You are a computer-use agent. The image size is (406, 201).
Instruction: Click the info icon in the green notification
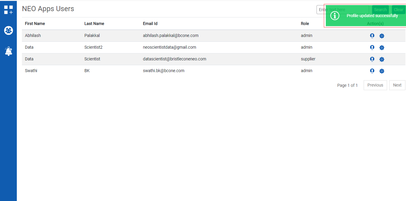pos(335,16)
